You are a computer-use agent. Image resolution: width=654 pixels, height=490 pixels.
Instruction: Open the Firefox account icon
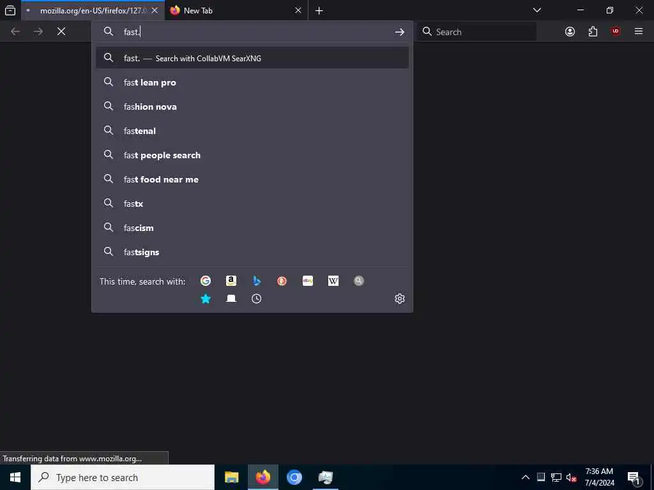[x=570, y=32]
